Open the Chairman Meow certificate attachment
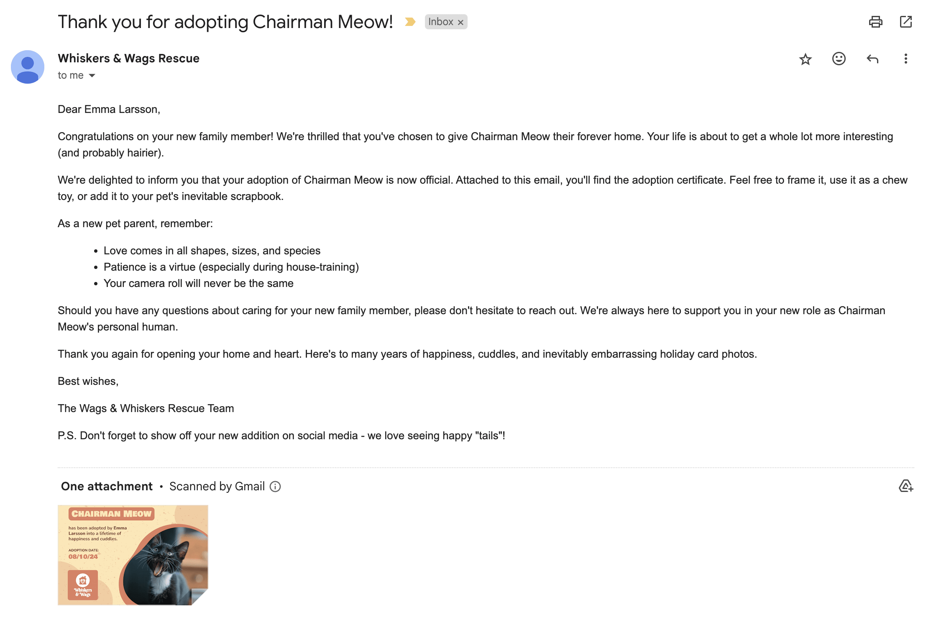The height and width of the screenshot is (625, 931). tap(133, 555)
